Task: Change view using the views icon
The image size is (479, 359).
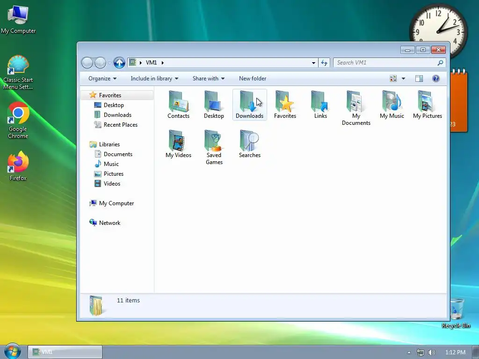Action: pyautogui.click(x=393, y=79)
